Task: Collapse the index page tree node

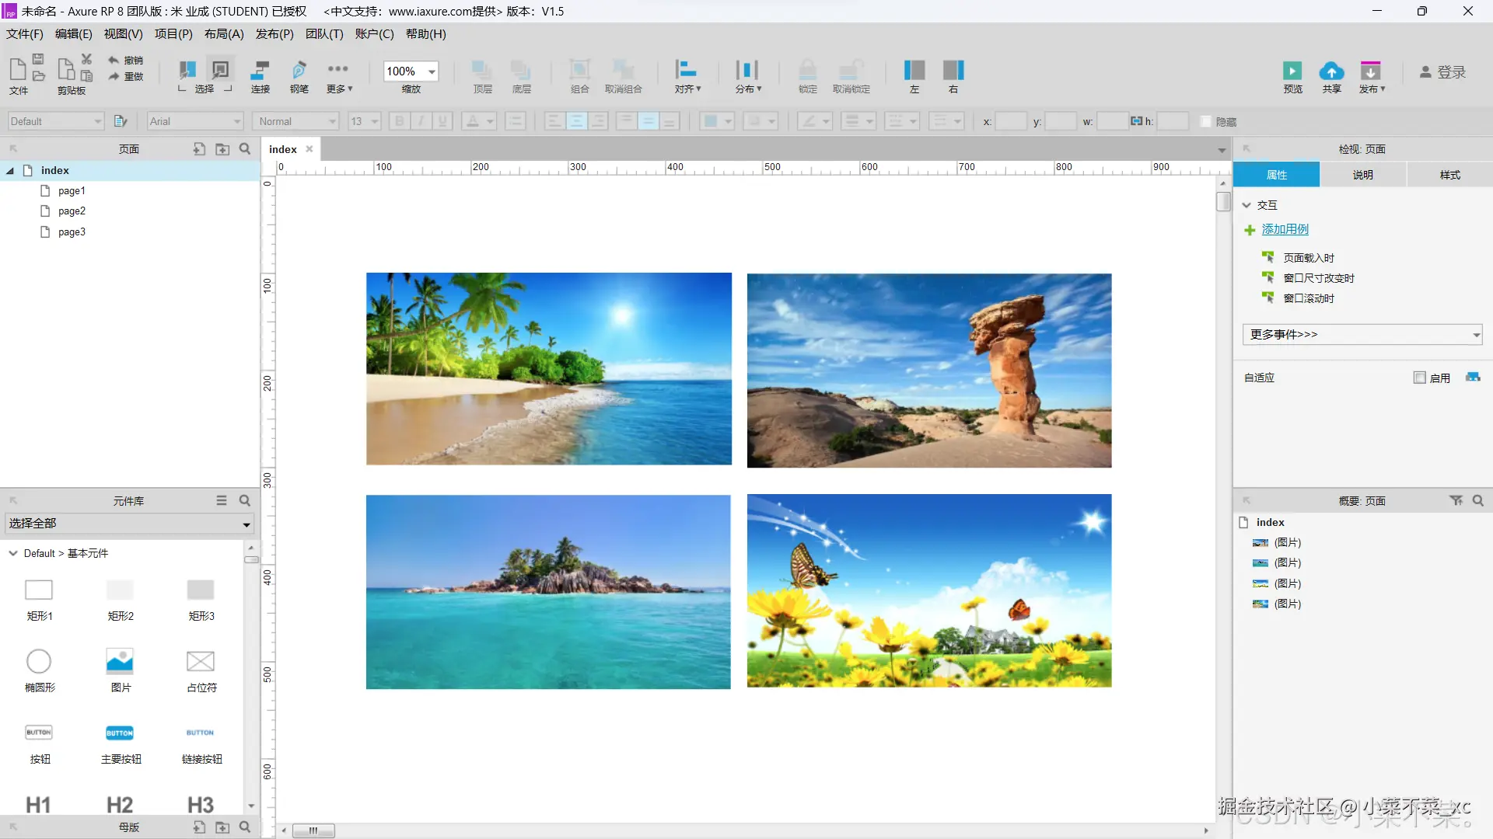Action: point(10,171)
